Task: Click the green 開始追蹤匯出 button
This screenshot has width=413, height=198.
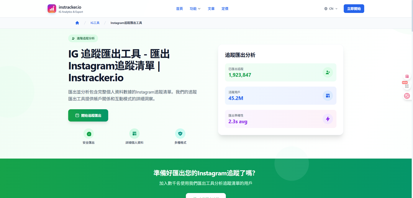Action: click(88, 115)
